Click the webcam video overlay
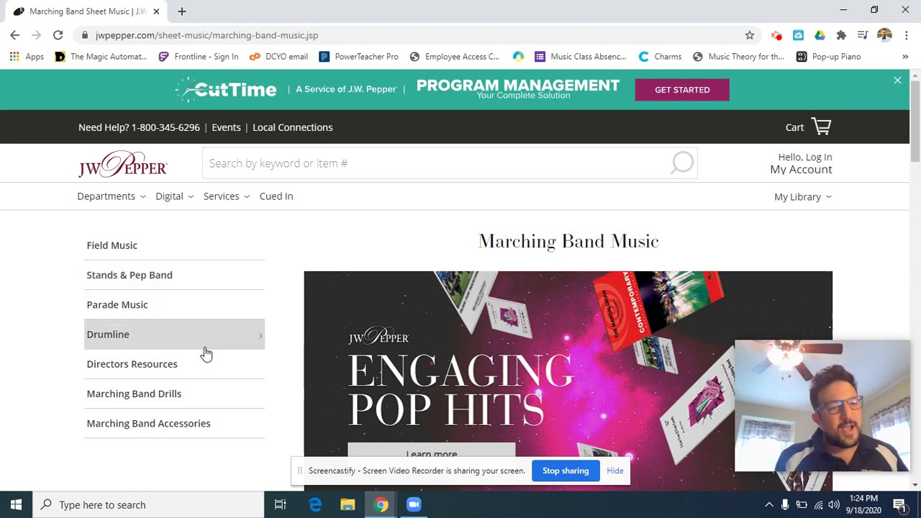Viewport: 921px width, 518px height. point(822,406)
